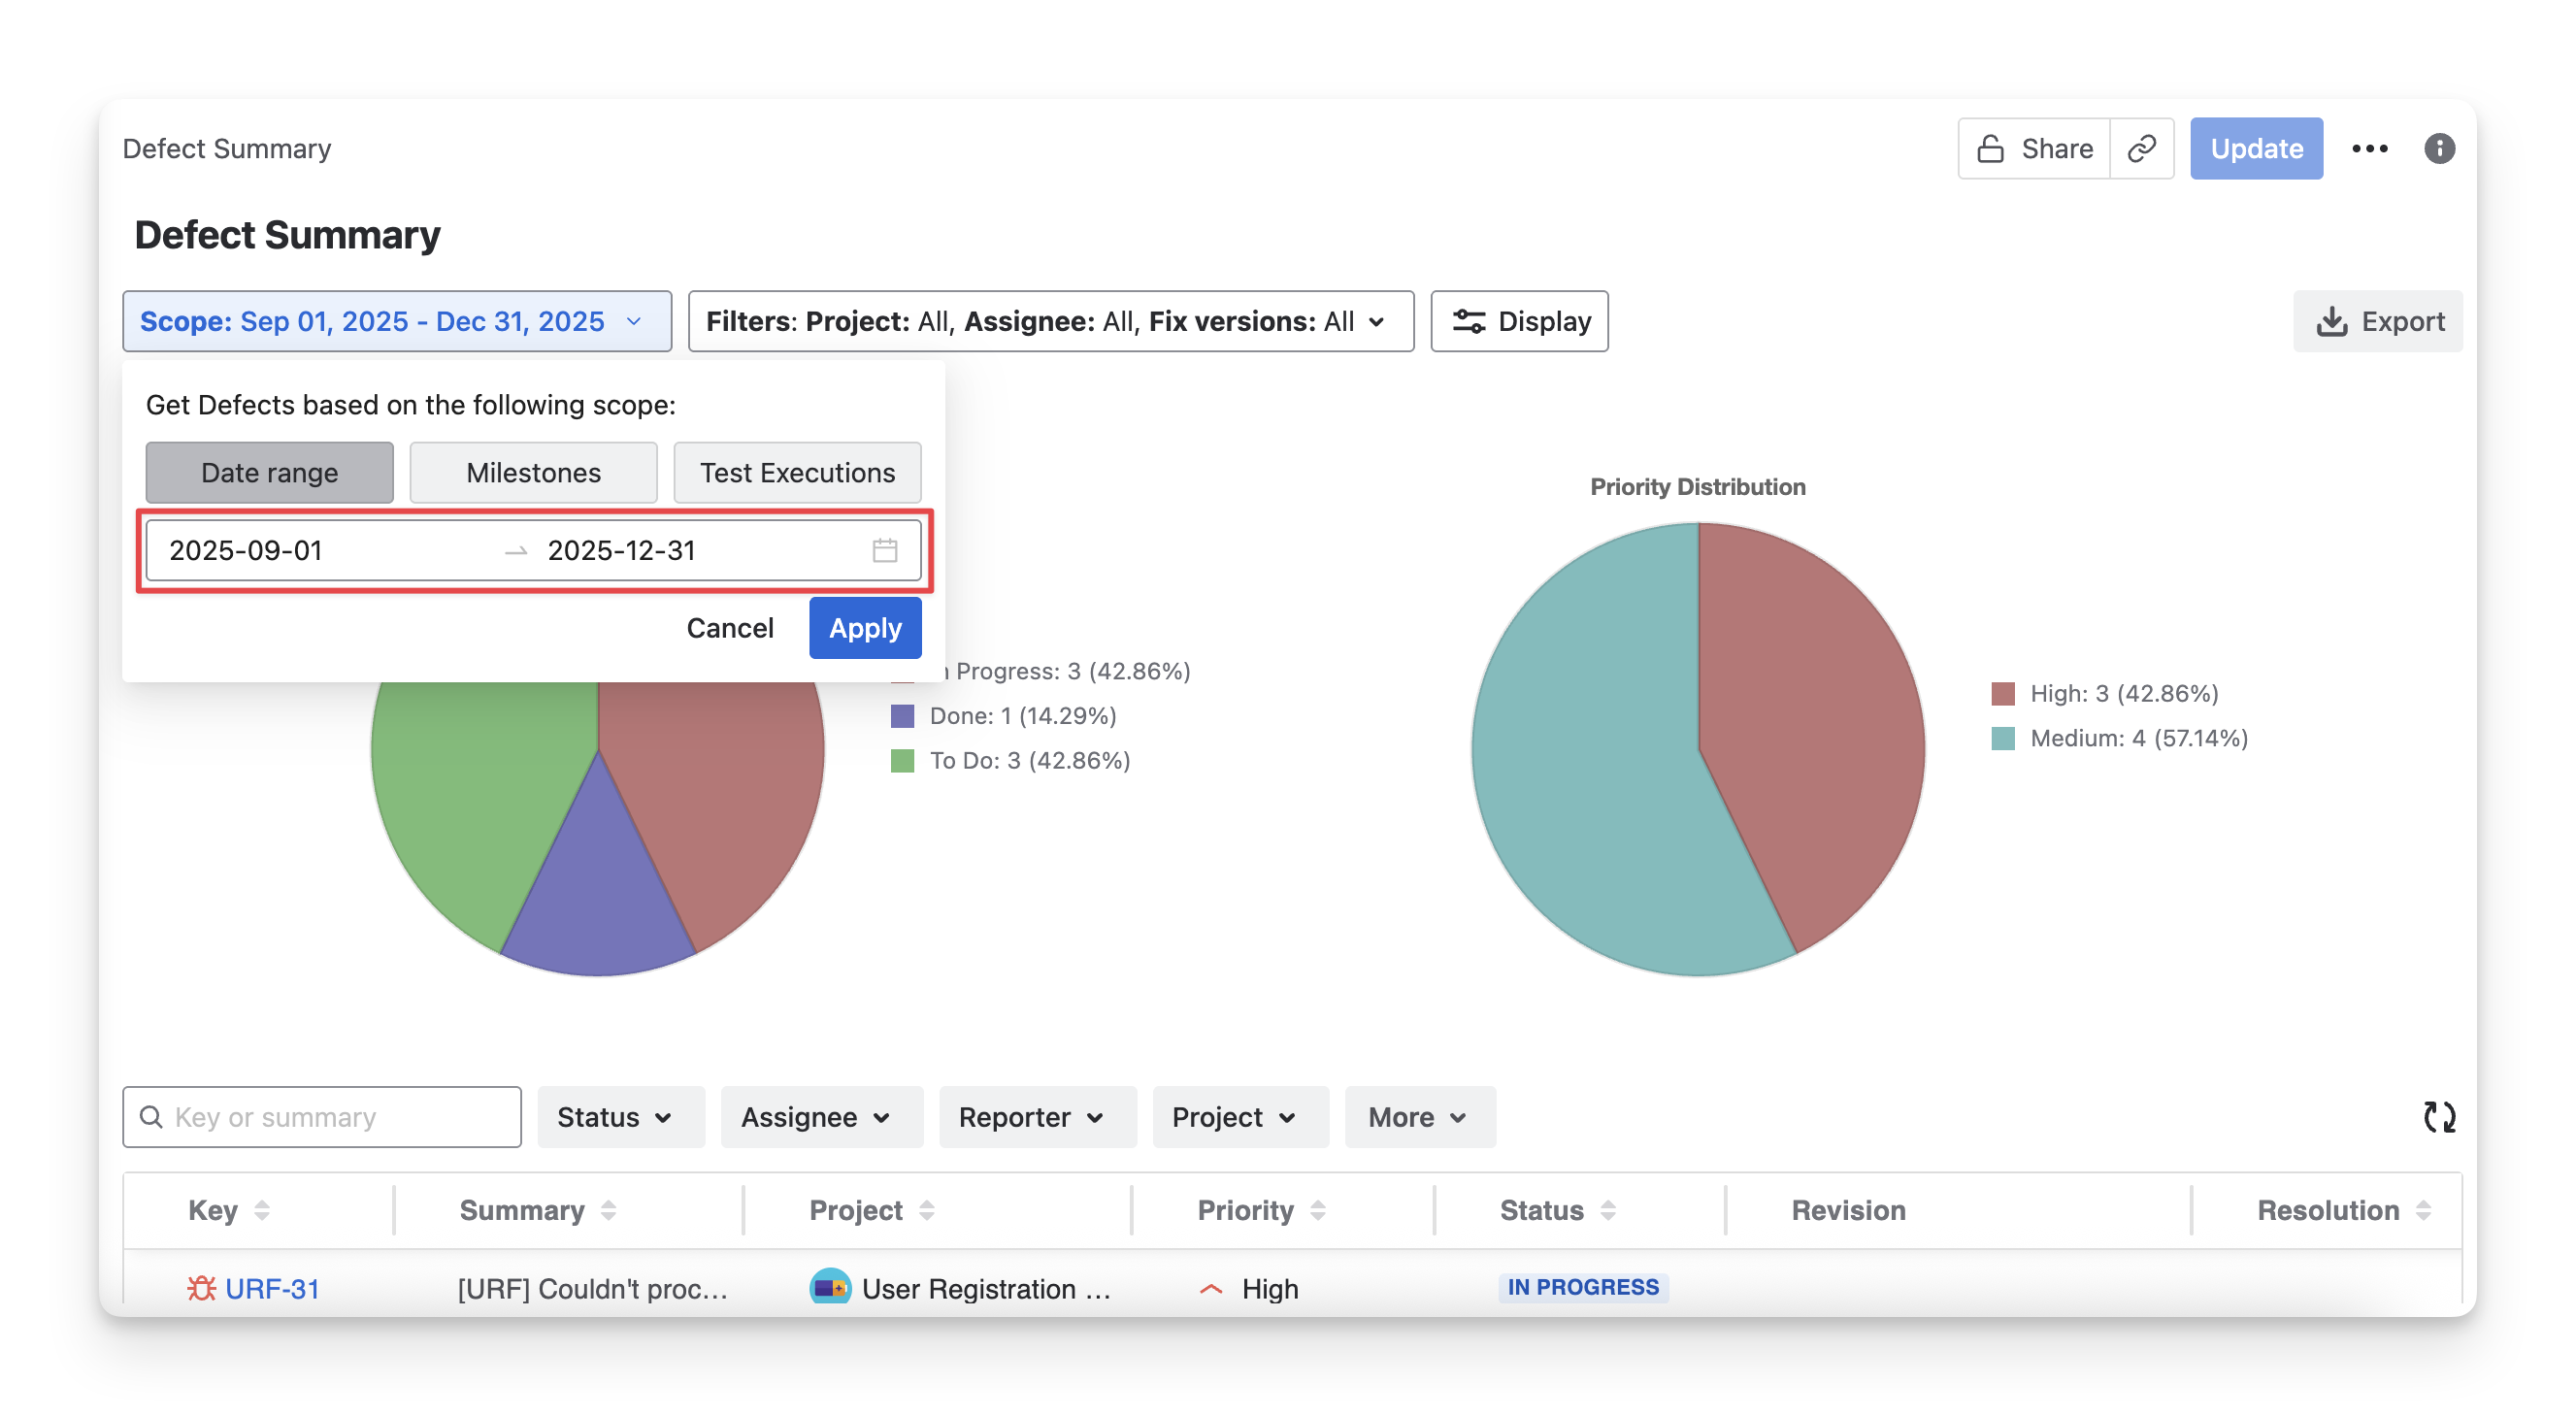The image size is (2576, 1416).
Task: Sort table by Priority column arrows
Action: [1318, 1210]
